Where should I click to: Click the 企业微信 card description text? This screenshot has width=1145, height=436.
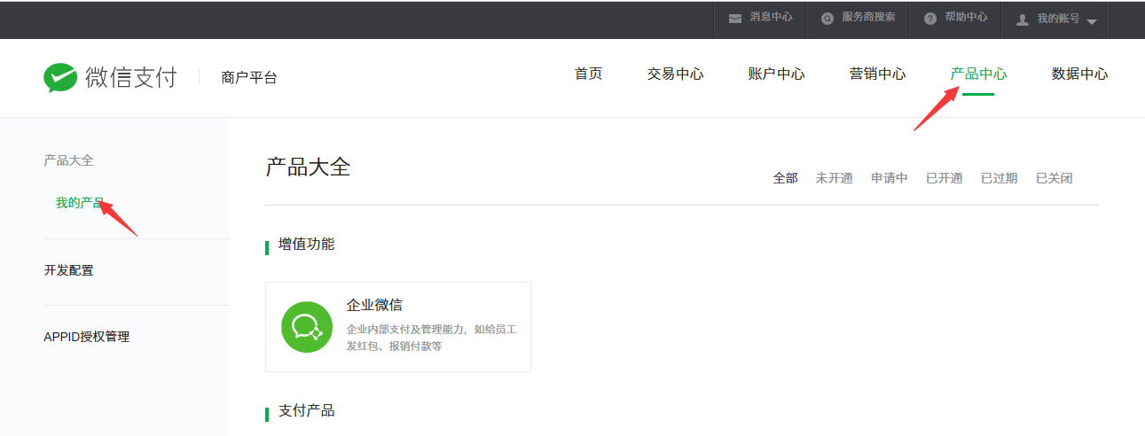coord(432,338)
